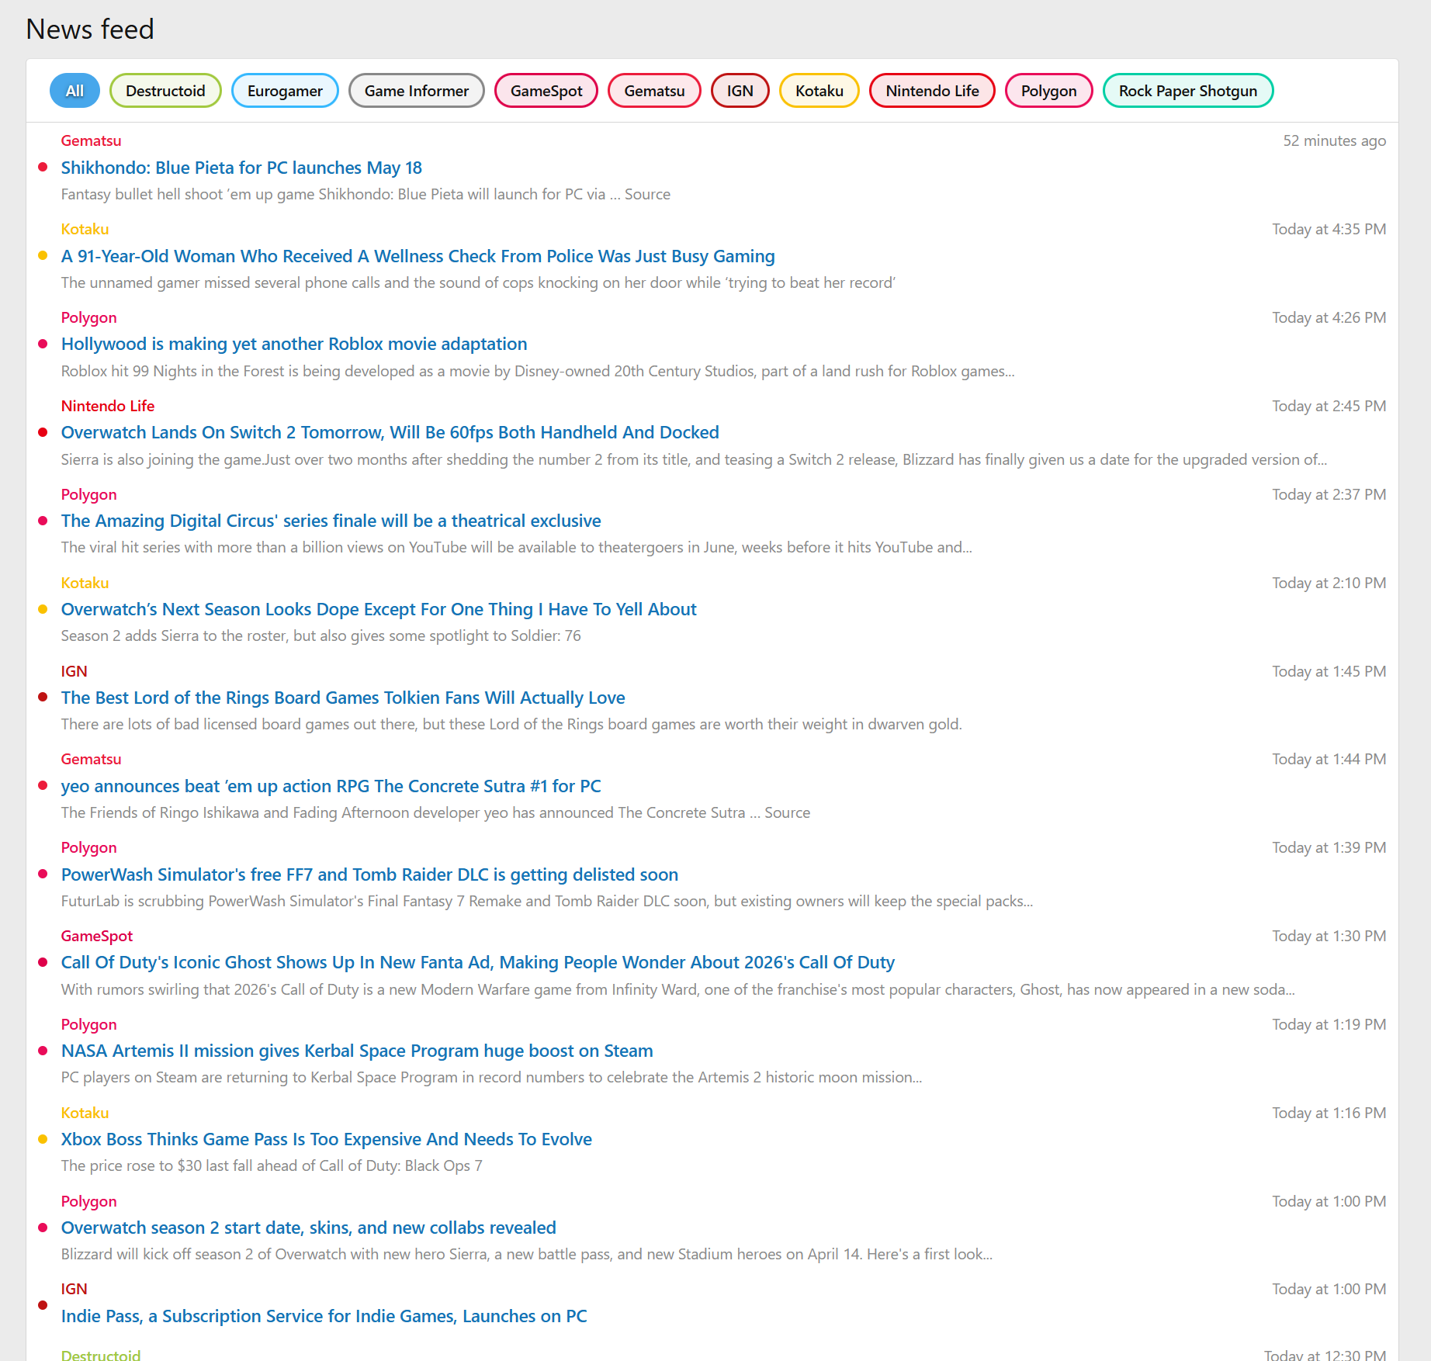
Task: Open Amazing Digital Circus finale article
Action: [x=331, y=521]
